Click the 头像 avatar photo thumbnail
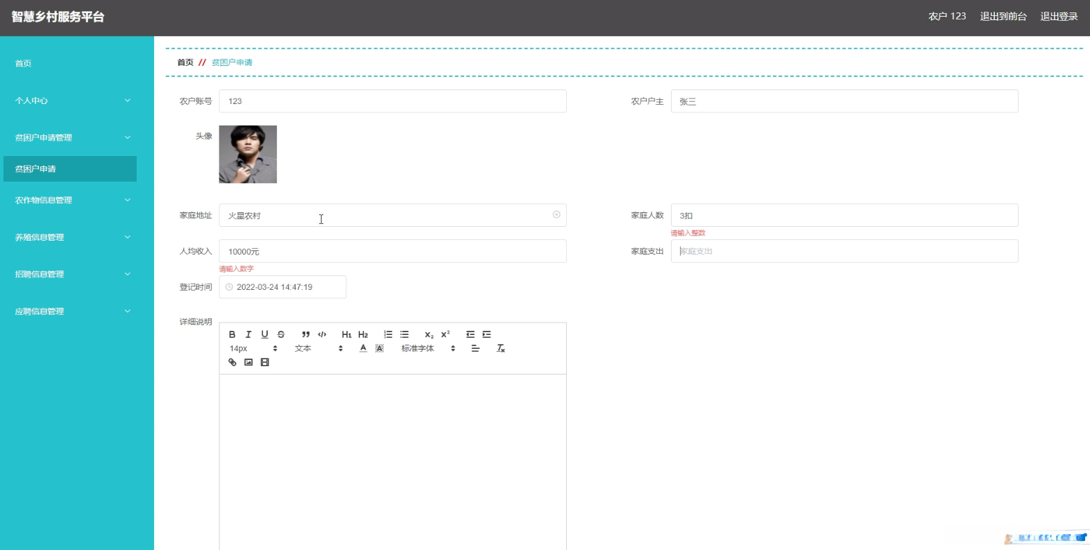This screenshot has width=1090, height=550. [248, 154]
